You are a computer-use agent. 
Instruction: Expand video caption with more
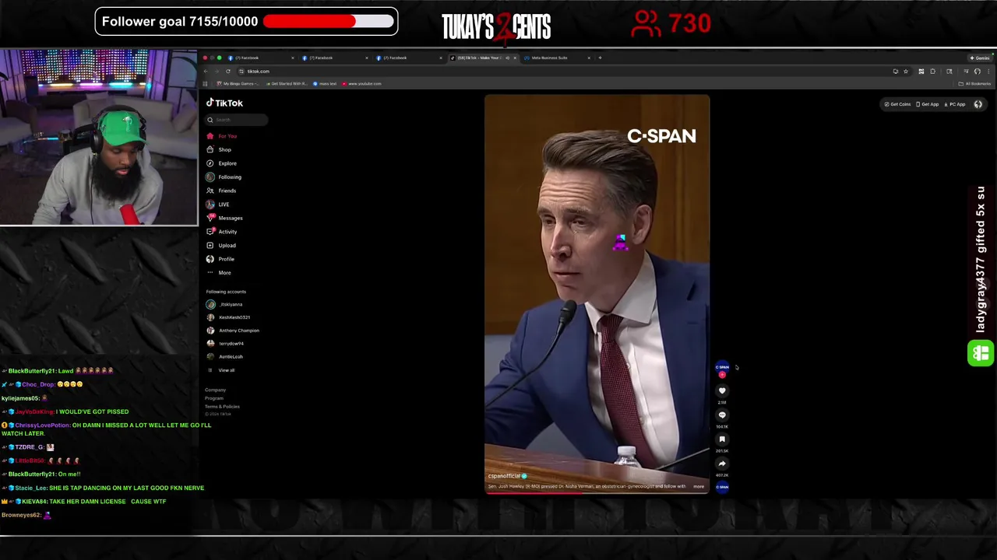click(x=699, y=487)
